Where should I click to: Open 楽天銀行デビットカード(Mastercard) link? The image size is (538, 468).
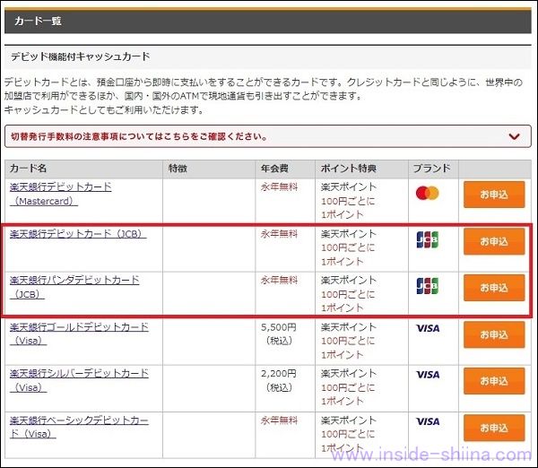point(61,194)
